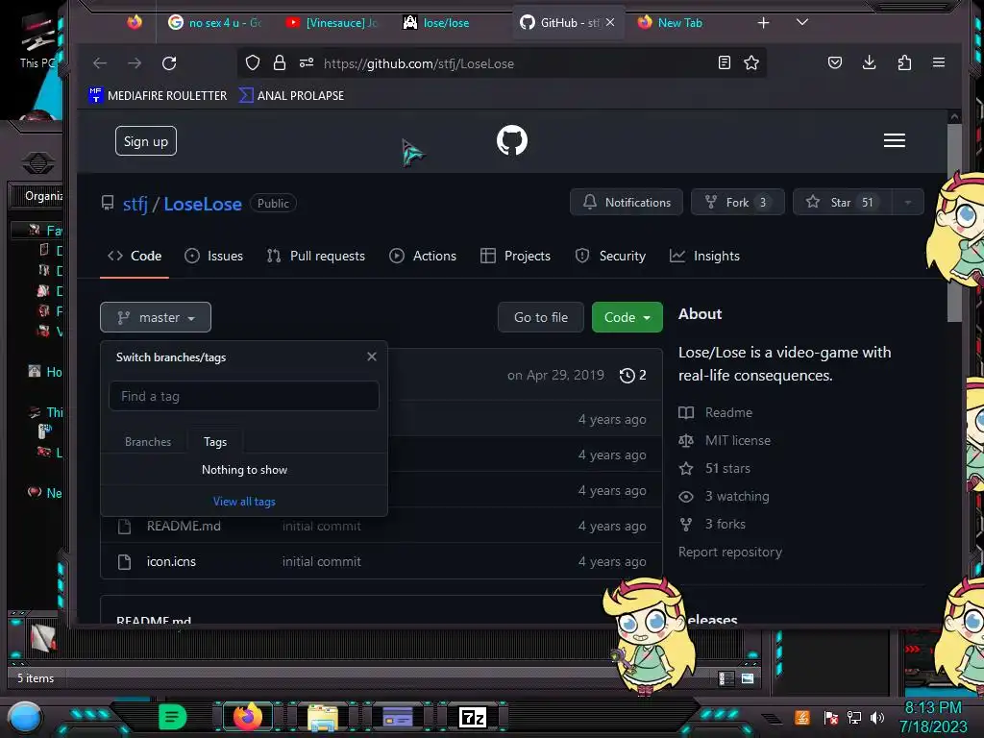Open 7-Zip from the taskbar

[473, 717]
